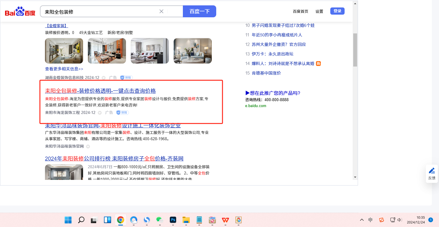Open the first living room thumbnail image
This screenshot has height=227, width=439.
[64, 51]
